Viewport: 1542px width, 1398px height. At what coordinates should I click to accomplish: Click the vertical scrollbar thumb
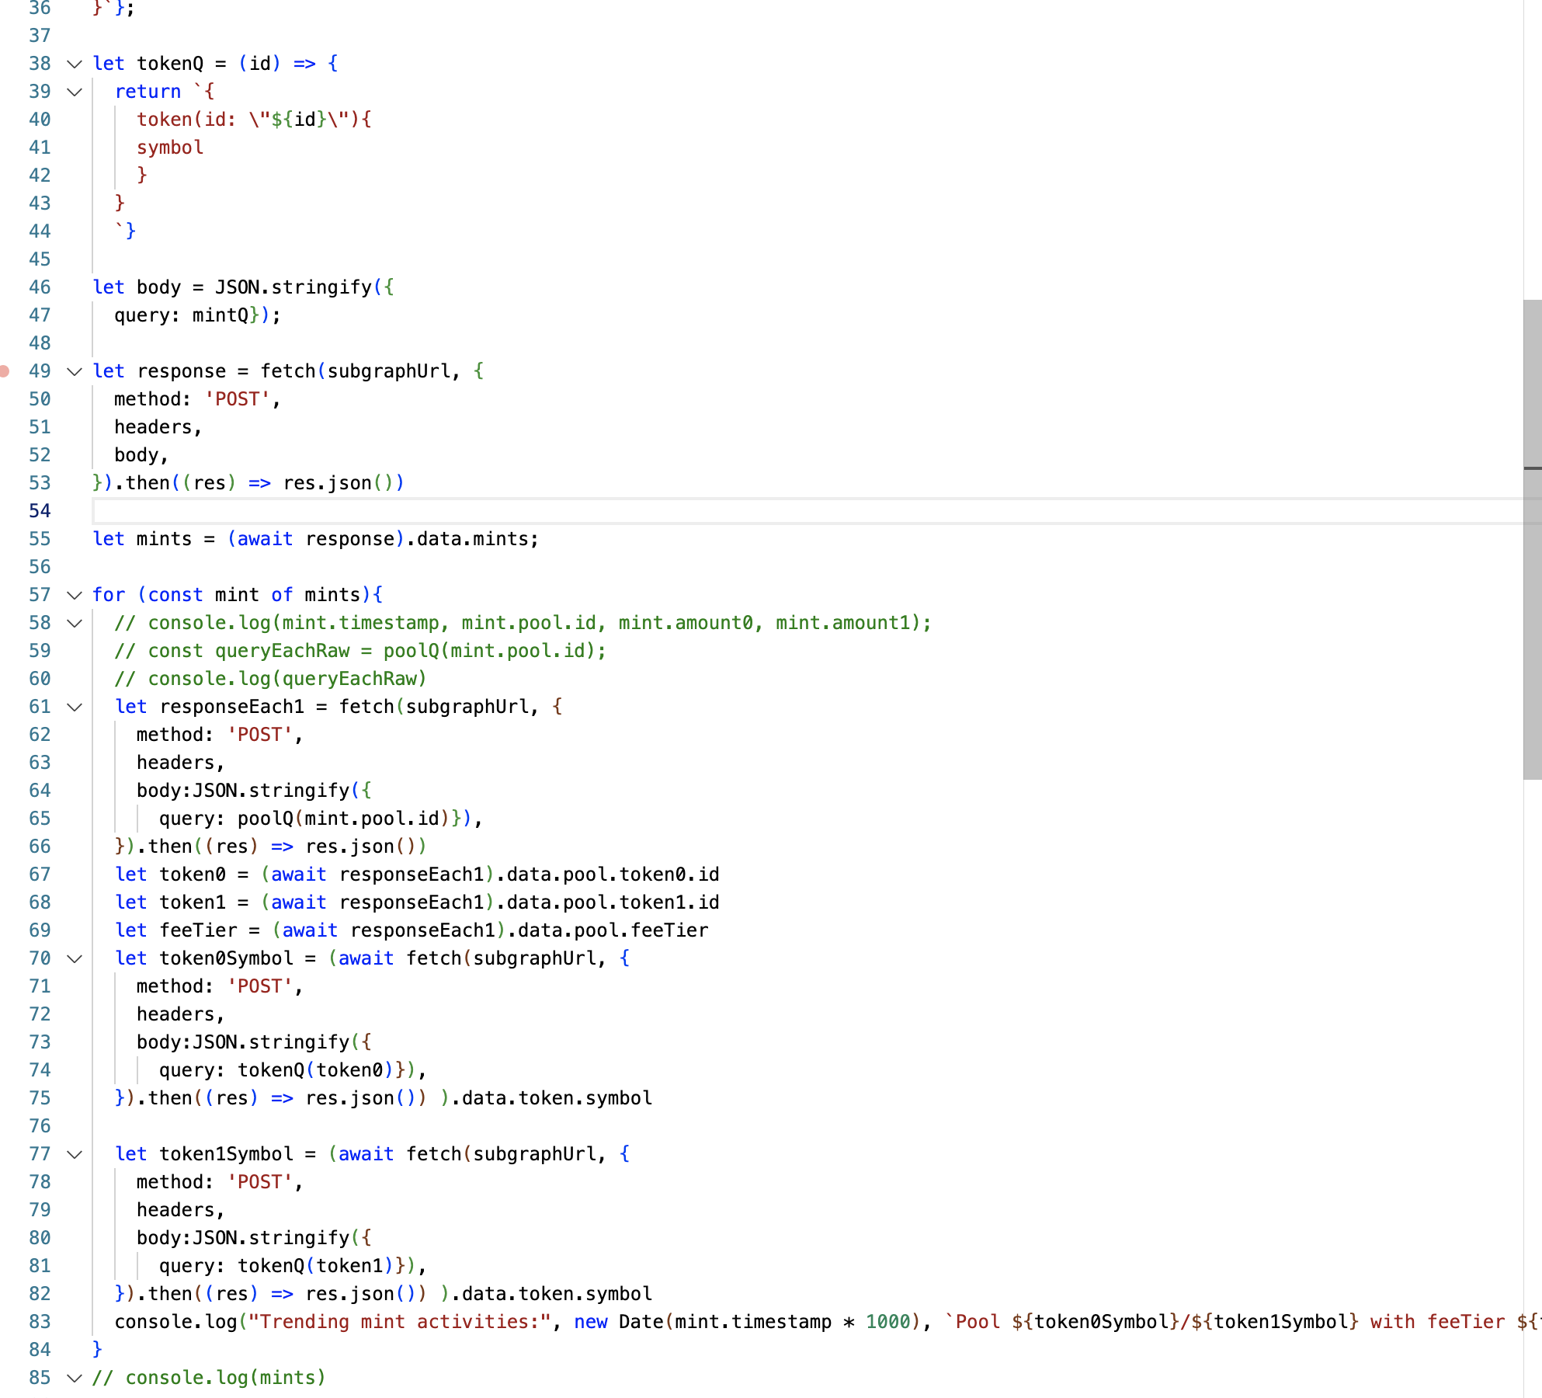coord(1532,539)
